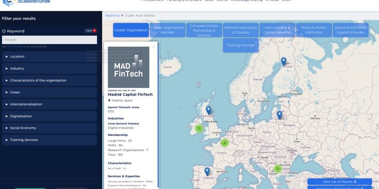Click View List of Results button
The height and width of the screenshot is (189, 379).
340,181
